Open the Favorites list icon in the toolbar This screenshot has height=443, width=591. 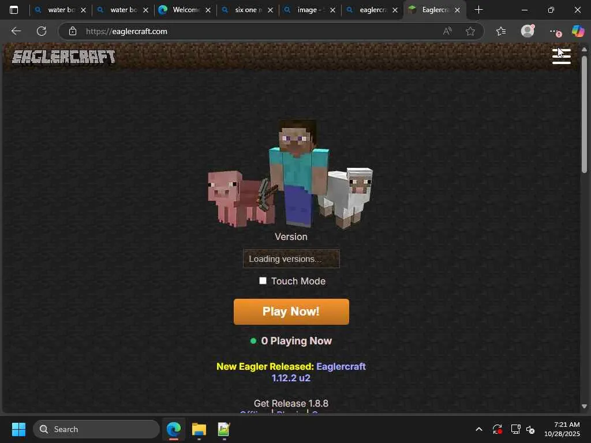point(501,31)
